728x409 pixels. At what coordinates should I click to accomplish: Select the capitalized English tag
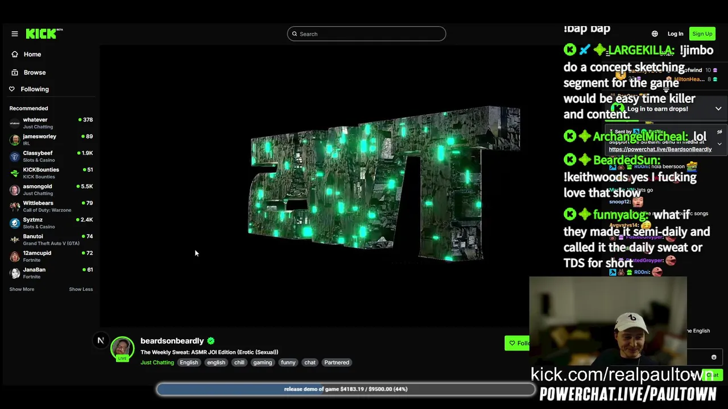[189, 362]
